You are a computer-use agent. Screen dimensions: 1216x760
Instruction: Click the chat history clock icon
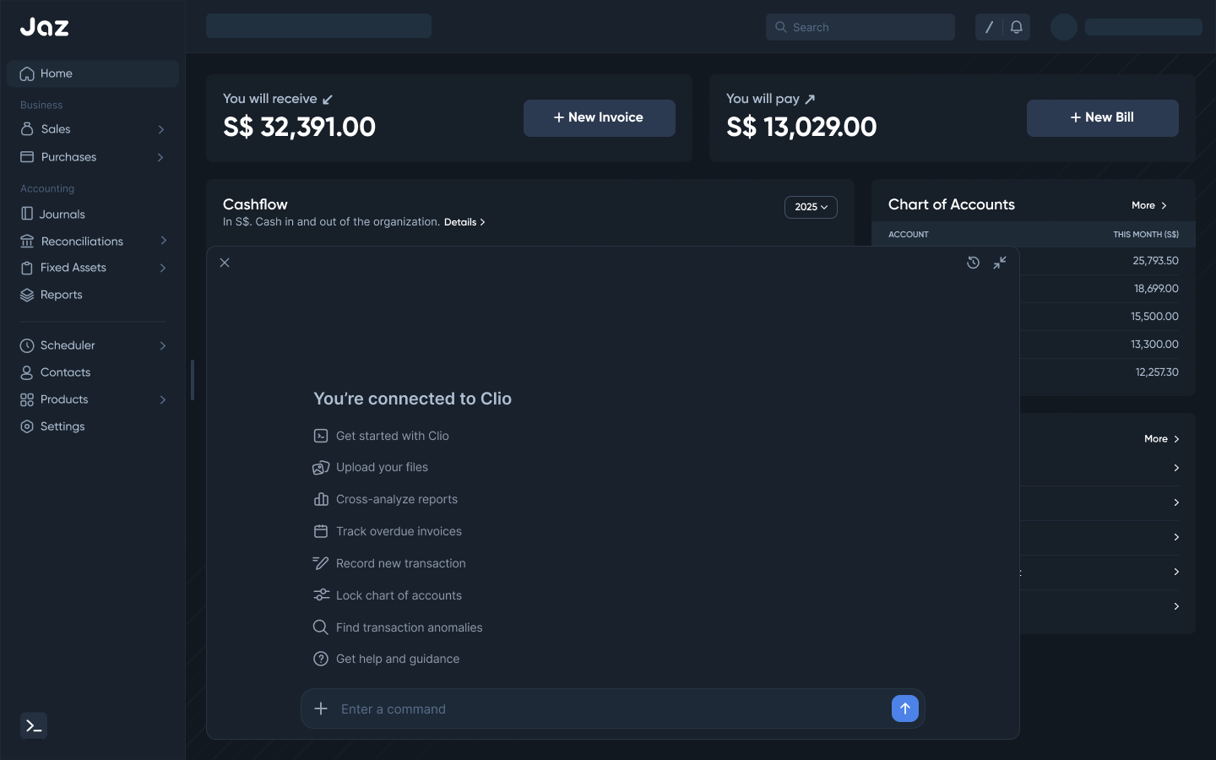point(973,263)
